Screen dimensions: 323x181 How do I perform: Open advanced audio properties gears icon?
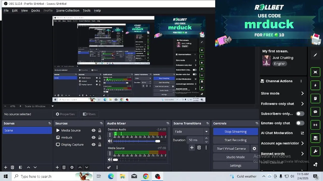[109, 167]
